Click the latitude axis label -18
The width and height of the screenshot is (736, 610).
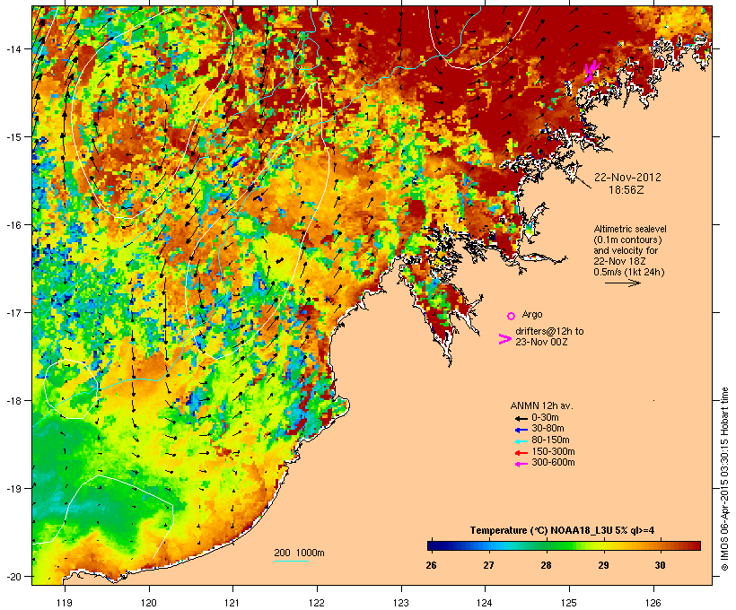tap(13, 401)
